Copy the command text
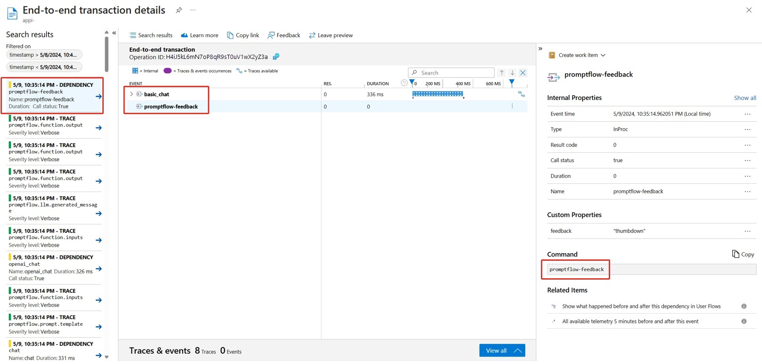 coord(743,254)
